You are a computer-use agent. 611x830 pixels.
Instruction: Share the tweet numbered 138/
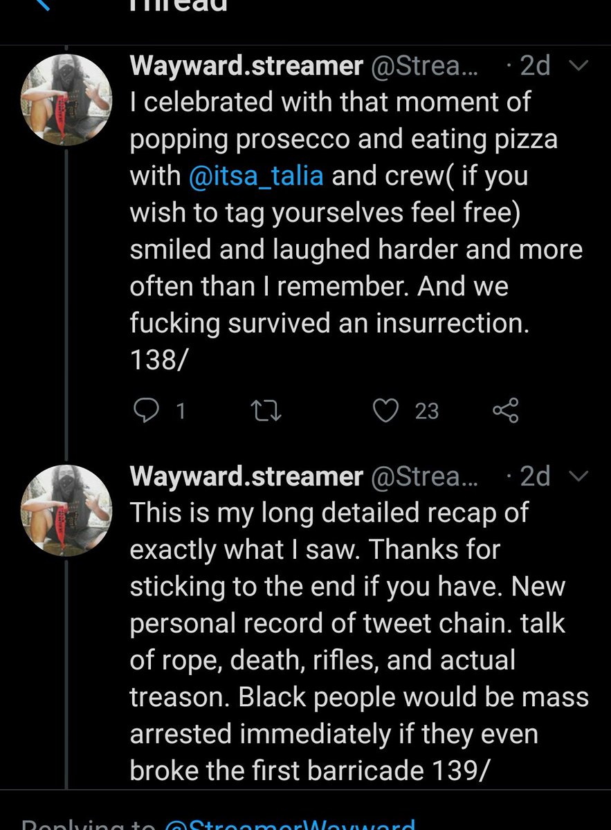pos(505,412)
